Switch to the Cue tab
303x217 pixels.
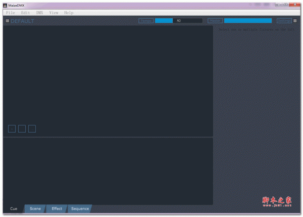(14, 208)
